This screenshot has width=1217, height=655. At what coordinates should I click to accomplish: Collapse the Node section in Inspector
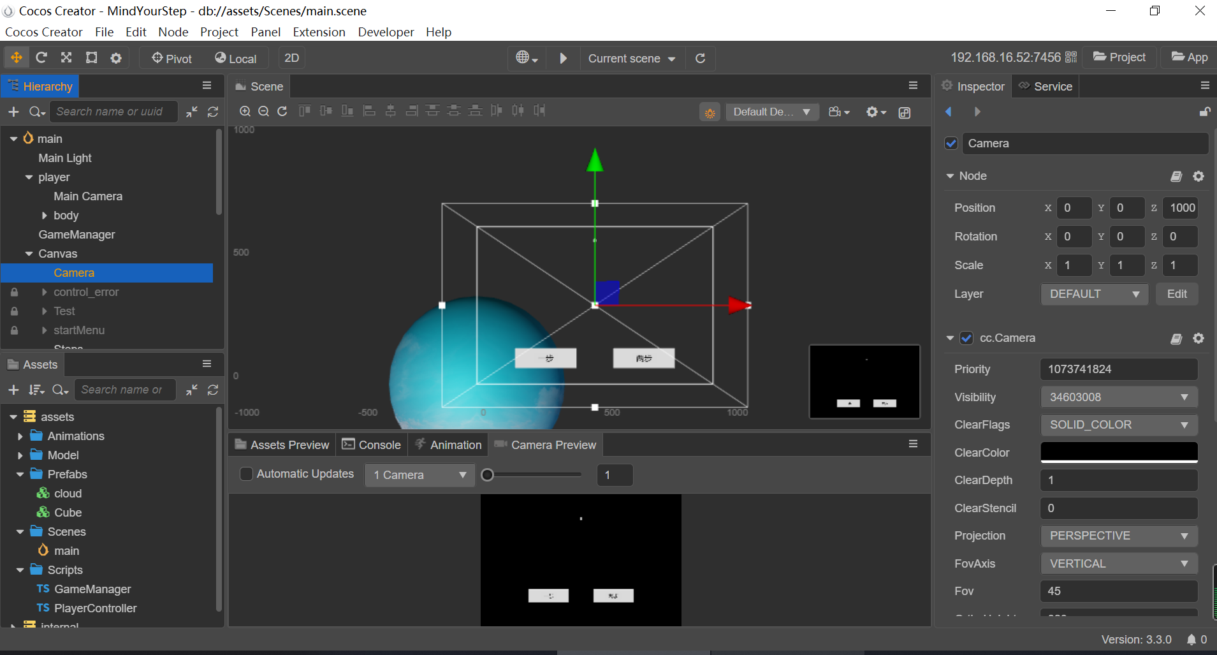[950, 176]
